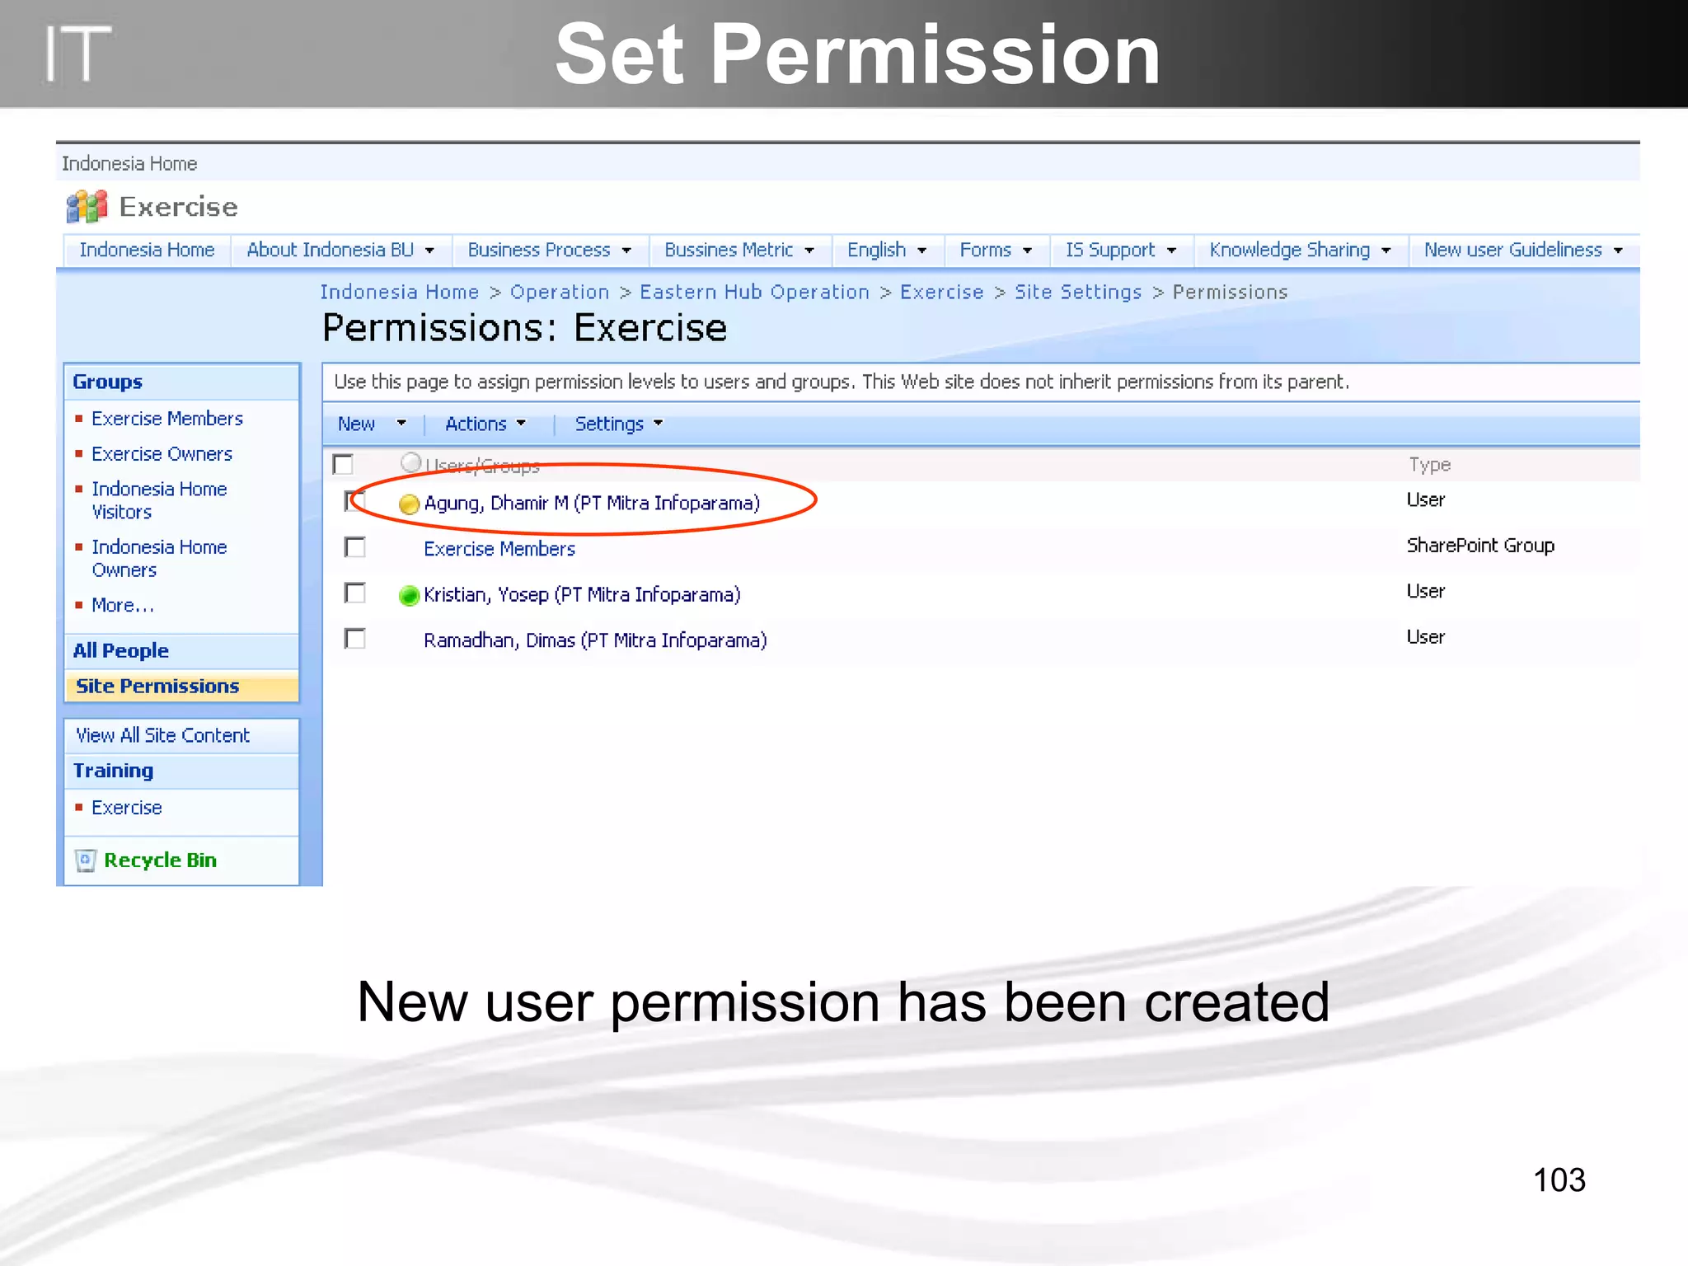The height and width of the screenshot is (1266, 1688).
Task: Check the box for Kristian, Yosep
Action: tap(355, 593)
